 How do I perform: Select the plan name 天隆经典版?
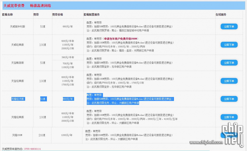pyautogui.click(x=17, y=117)
